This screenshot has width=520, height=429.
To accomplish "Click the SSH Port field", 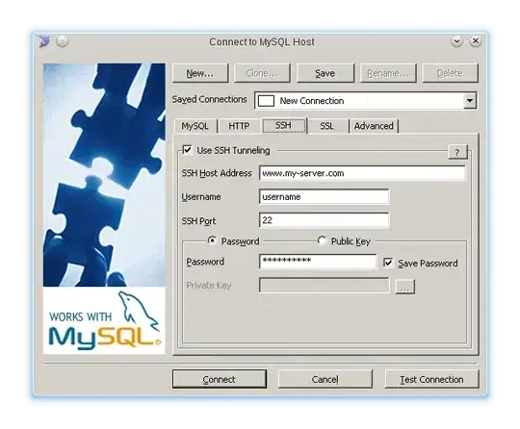I will click(x=324, y=220).
